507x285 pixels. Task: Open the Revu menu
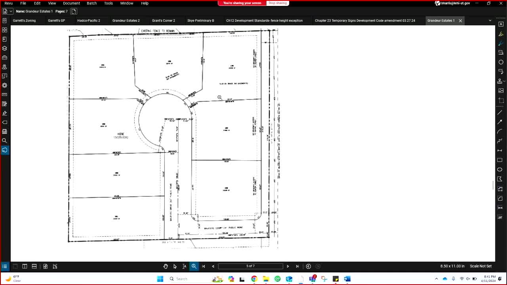[9, 3]
